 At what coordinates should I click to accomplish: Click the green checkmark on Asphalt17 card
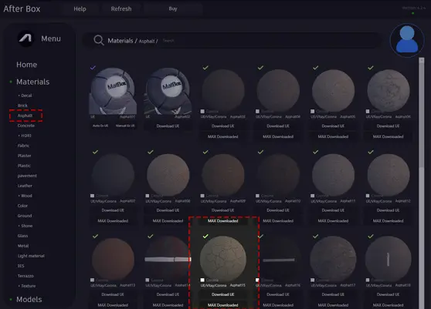coord(316,236)
